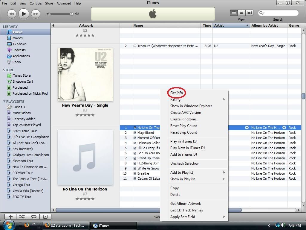Open the ZOO TV Tour playlist
This screenshot has width=306, height=230.
[x=22, y=197]
